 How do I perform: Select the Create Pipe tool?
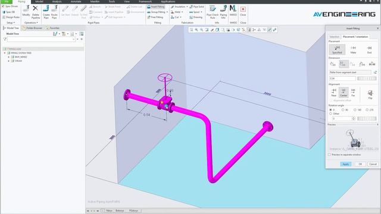pos(46,12)
